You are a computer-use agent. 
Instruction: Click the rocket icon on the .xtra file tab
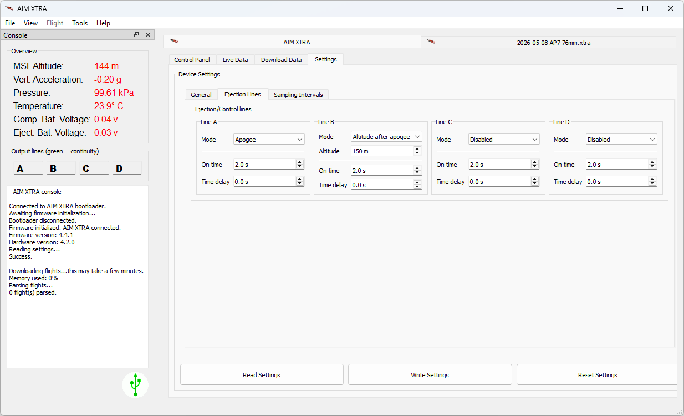click(x=431, y=42)
